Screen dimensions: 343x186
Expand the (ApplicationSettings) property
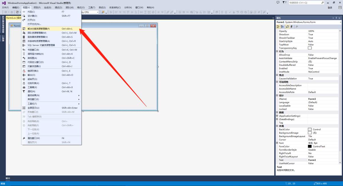pos(277,116)
